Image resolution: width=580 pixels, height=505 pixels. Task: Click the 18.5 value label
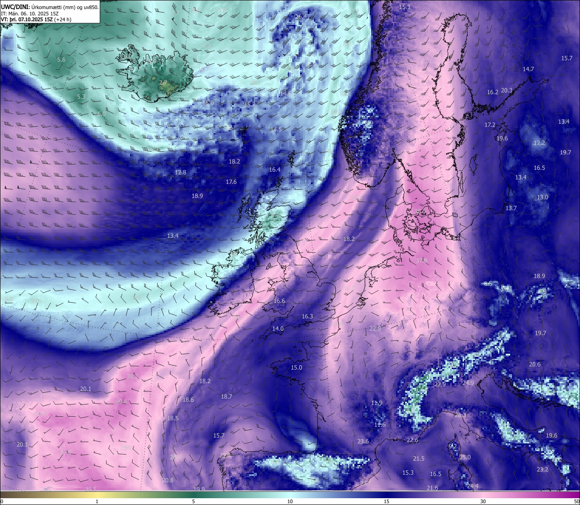[173, 418]
